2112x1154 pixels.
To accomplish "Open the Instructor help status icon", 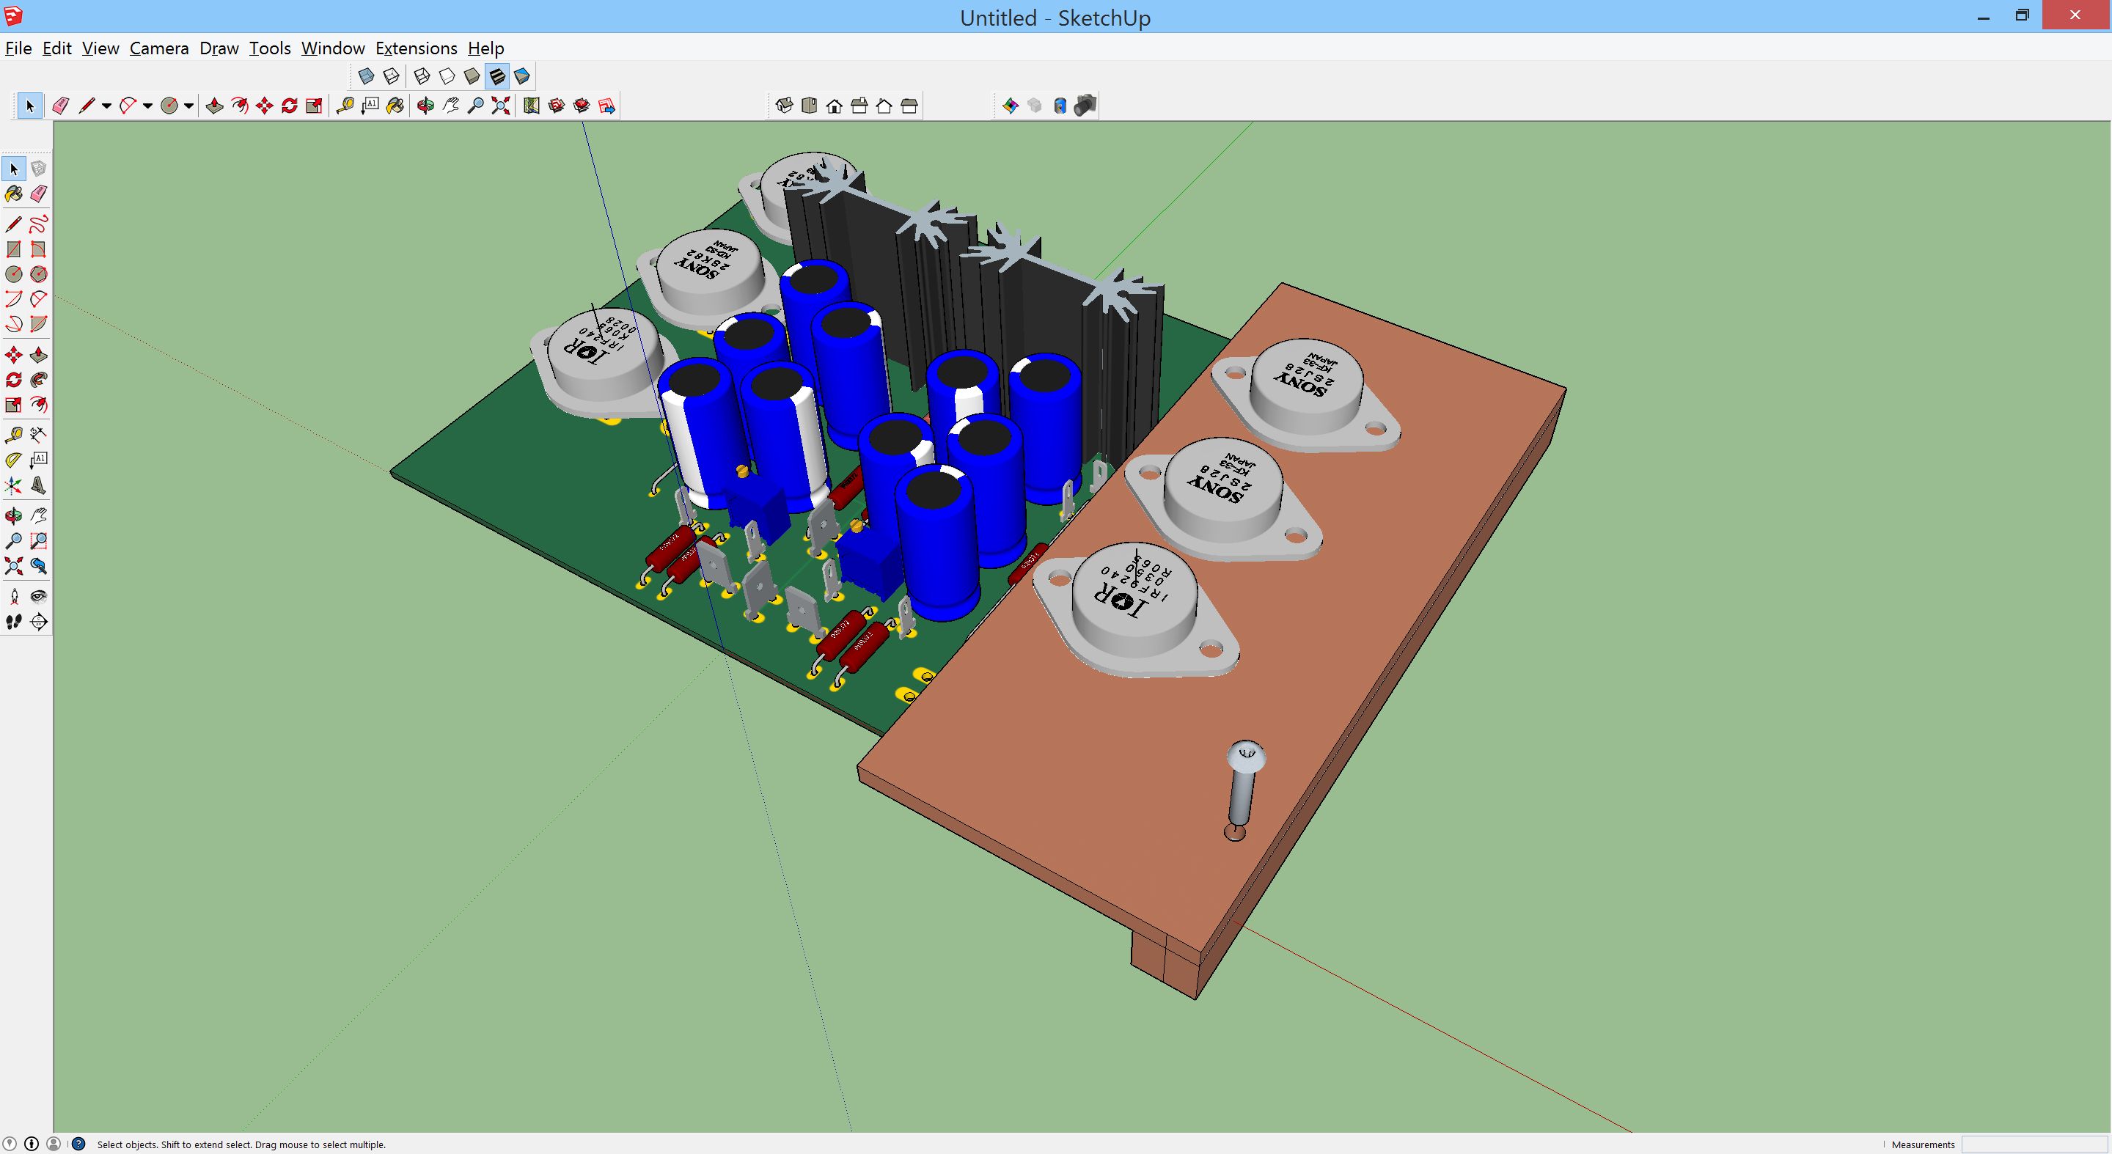I will (x=78, y=1143).
